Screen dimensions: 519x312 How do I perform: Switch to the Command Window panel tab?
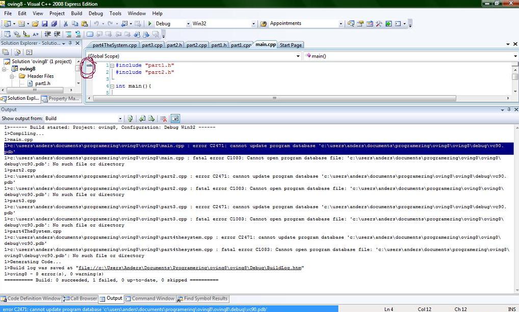click(x=150, y=299)
